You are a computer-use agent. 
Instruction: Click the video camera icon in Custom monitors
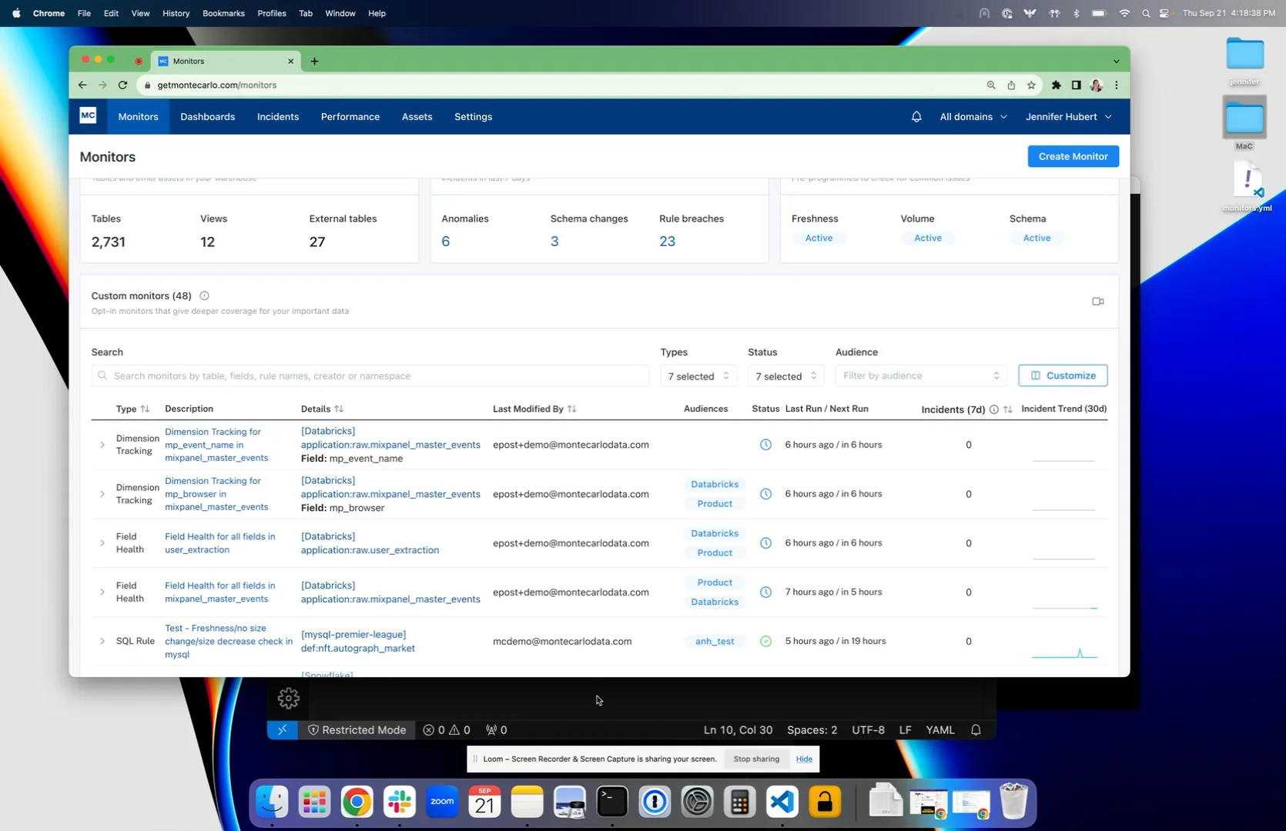pyautogui.click(x=1098, y=302)
